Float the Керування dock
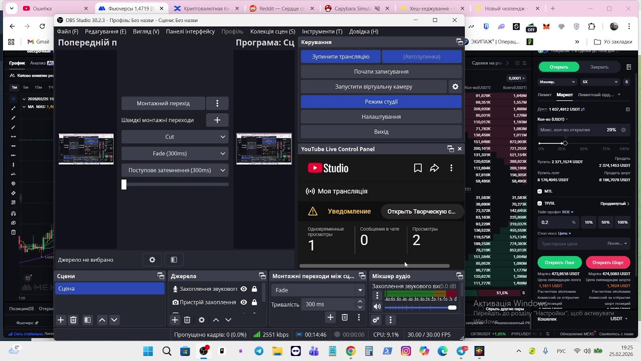 (x=459, y=42)
